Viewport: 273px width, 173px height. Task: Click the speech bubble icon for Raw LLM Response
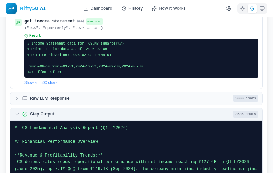pos(25,98)
